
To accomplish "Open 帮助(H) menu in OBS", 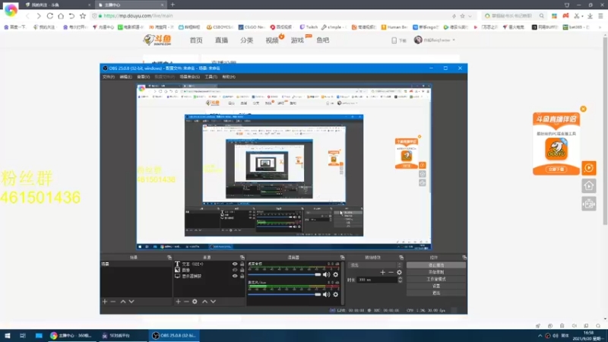I will pyautogui.click(x=229, y=77).
